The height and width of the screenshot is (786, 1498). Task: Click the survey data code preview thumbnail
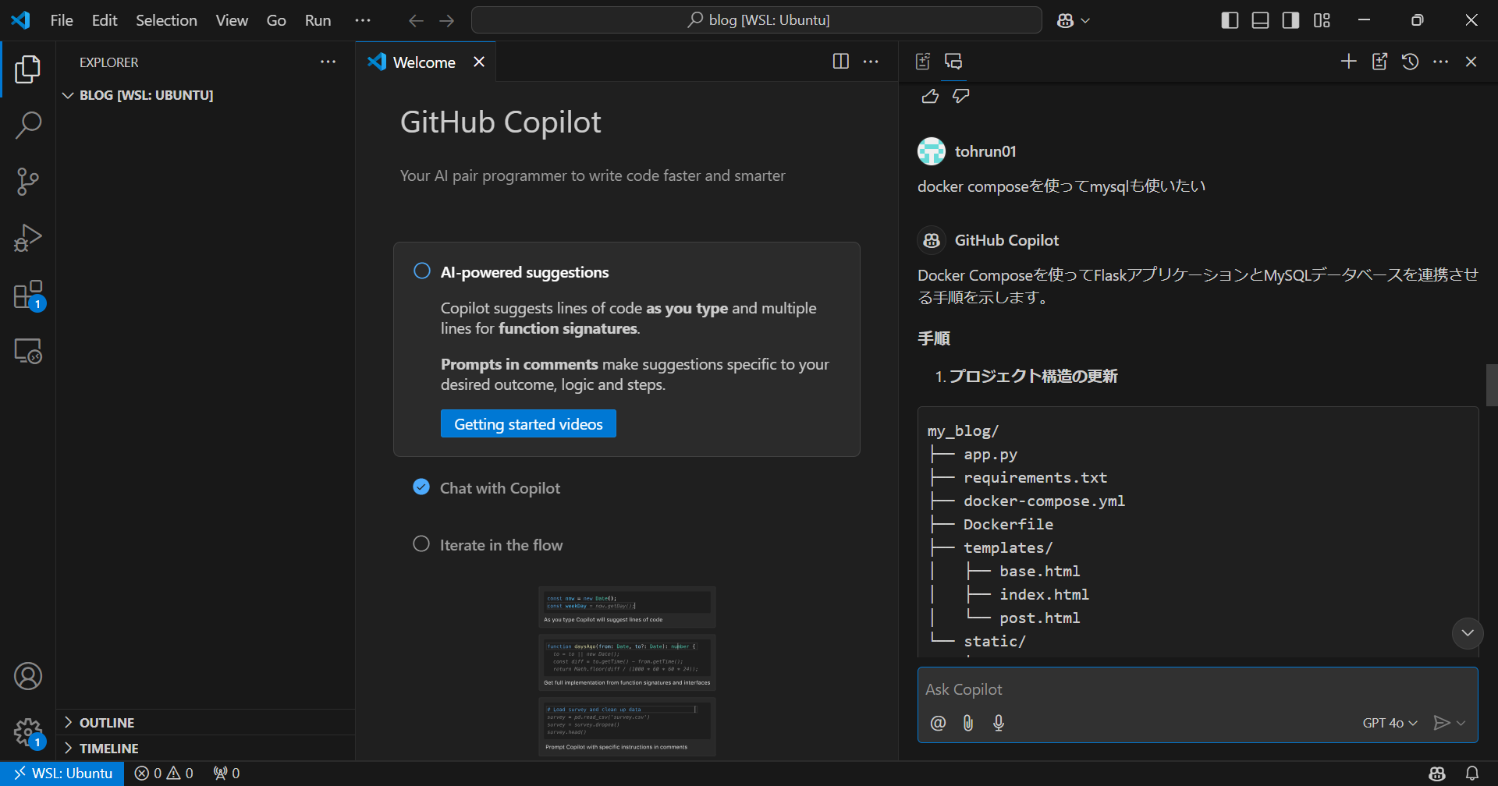click(x=627, y=727)
